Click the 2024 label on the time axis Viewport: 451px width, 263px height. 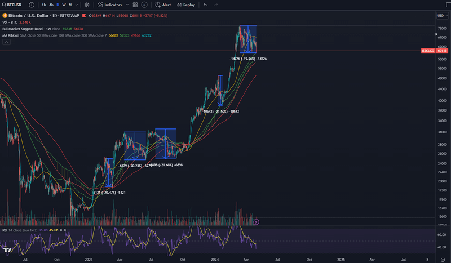coord(215,260)
